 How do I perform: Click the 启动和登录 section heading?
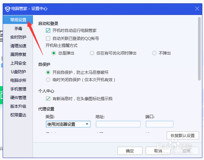pos(48,24)
